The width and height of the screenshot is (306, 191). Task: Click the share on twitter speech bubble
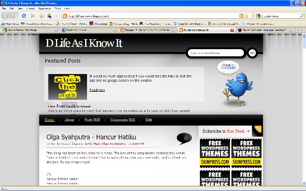tap(229, 67)
